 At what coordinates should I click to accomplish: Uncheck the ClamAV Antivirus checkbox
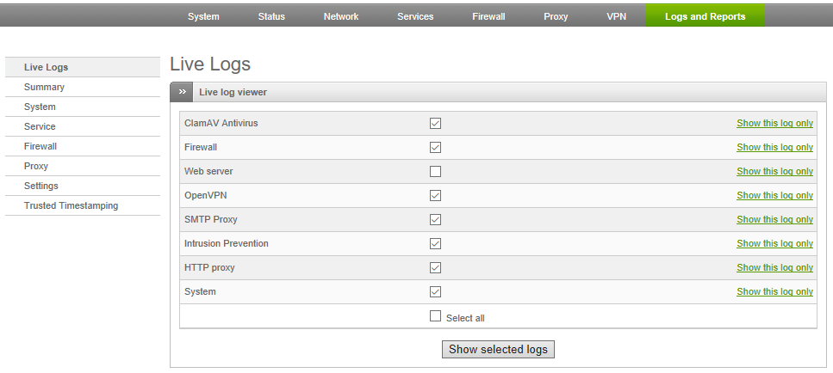click(435, 124)
